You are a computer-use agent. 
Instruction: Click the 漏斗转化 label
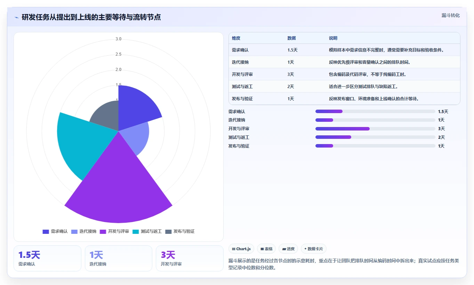pos(451,15)
